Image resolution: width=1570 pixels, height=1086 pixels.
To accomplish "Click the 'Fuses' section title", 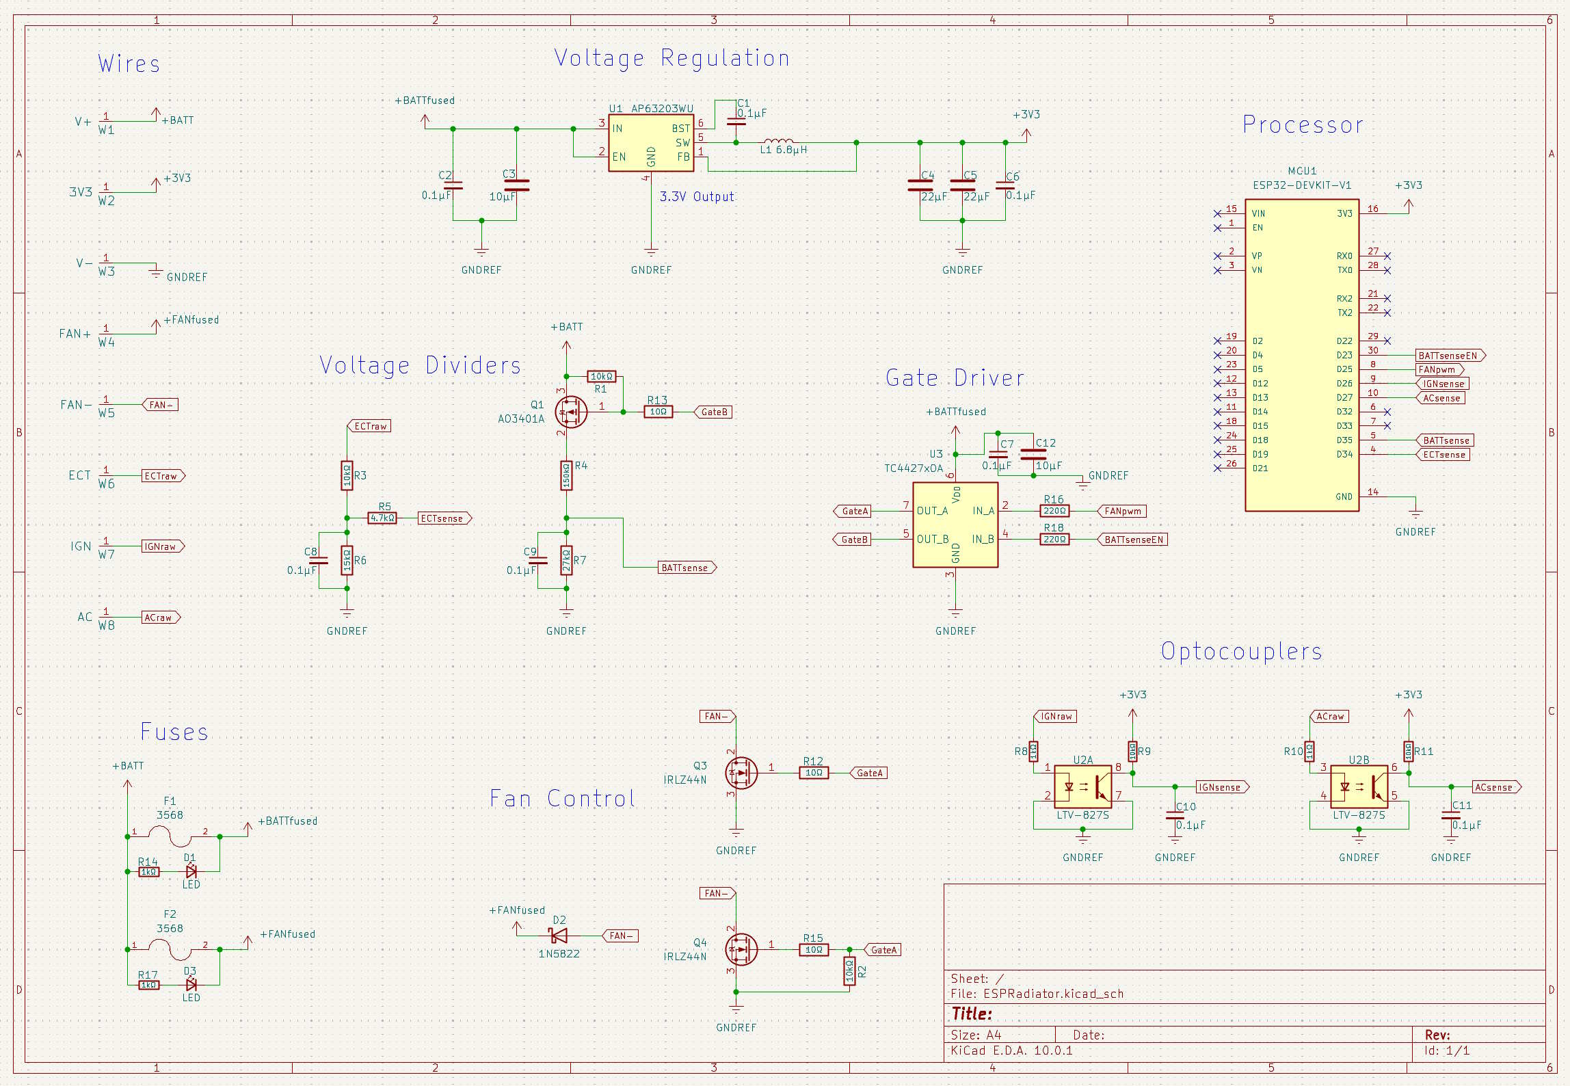I will coord(174,732).
